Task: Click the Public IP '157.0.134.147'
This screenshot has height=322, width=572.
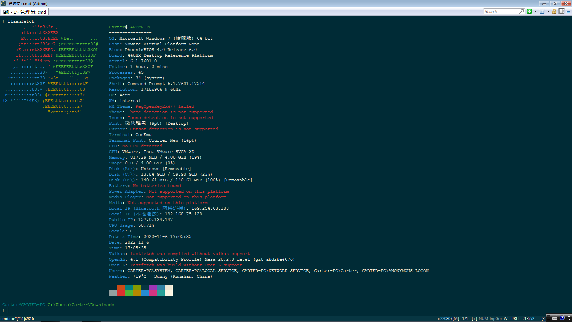Action: coord(155,220)
